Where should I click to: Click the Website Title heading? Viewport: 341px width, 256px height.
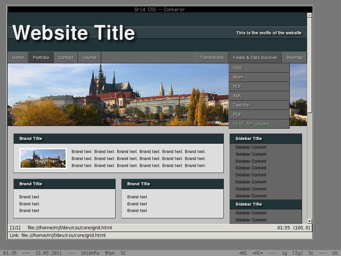(74, 33)
